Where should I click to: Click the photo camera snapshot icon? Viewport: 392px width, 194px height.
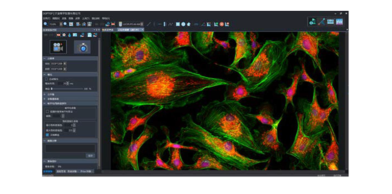(82, 47)
